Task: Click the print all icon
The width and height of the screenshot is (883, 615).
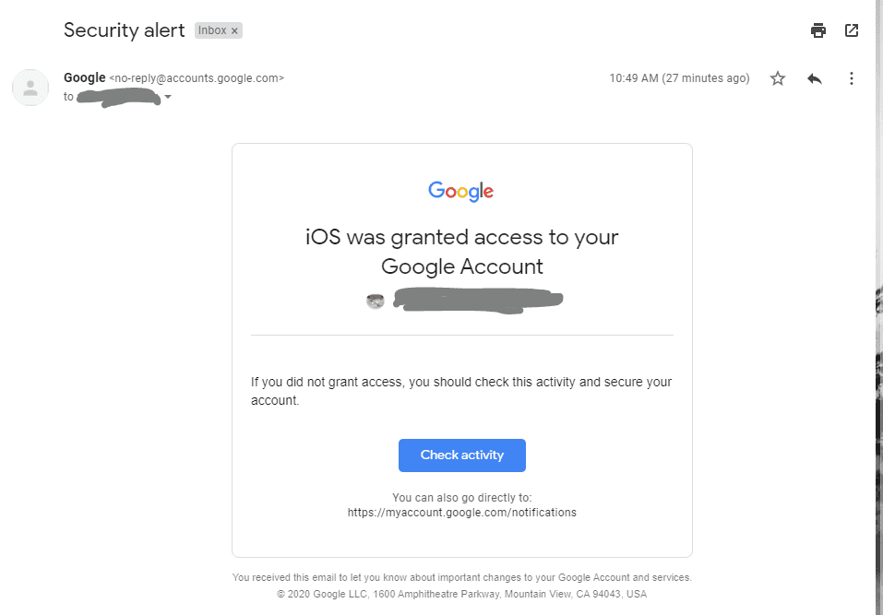Action: [818, 30]
